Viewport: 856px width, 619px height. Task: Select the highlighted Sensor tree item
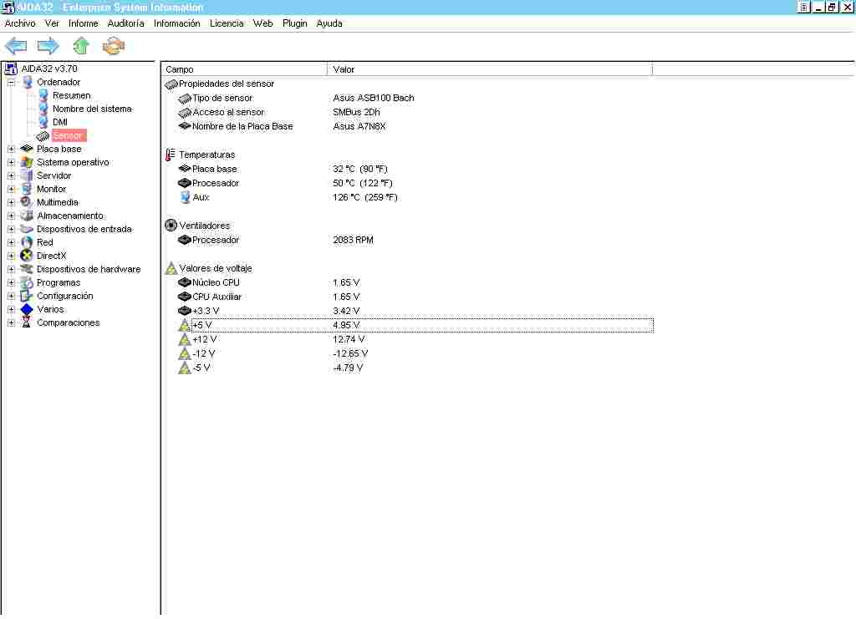69,136
